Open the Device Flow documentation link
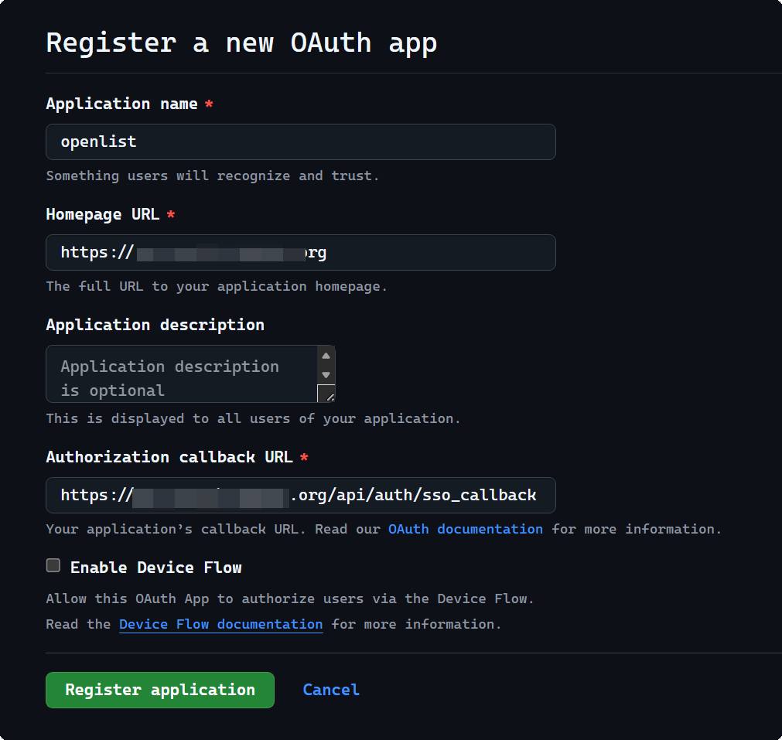Image resolution: width=782 pixels, height=740 pixels. coord(220,624)
